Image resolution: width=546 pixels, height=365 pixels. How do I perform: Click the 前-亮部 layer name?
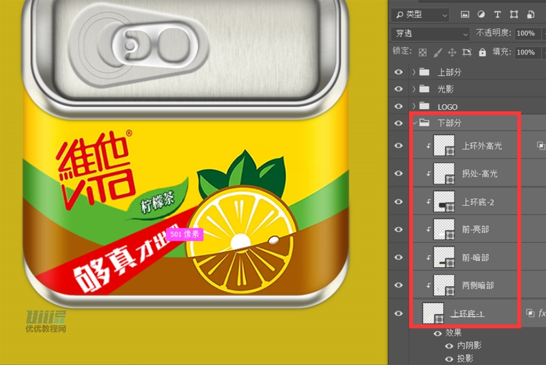point(475,230)
